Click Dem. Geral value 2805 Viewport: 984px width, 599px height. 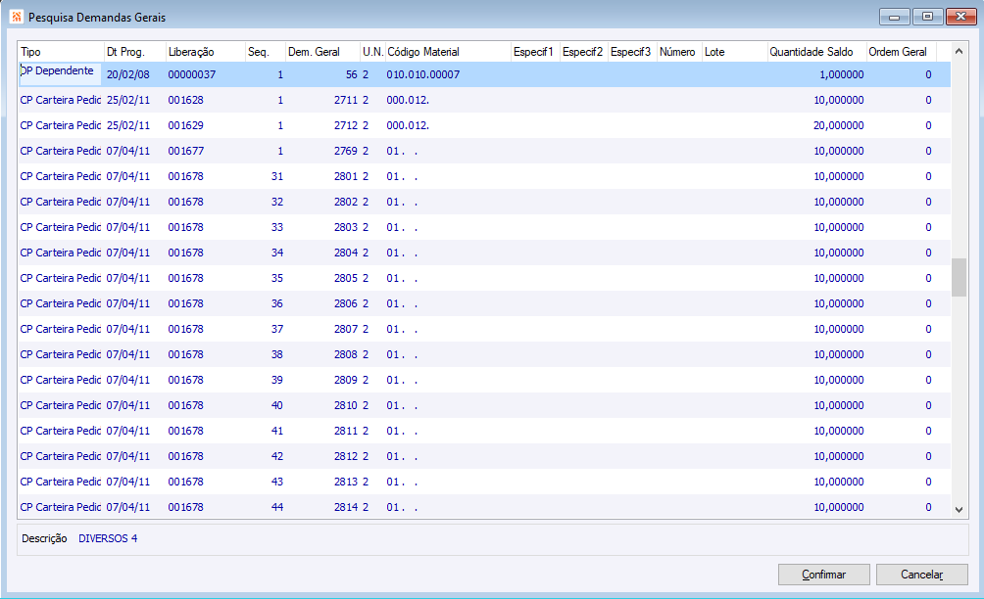tap(346, 278)
